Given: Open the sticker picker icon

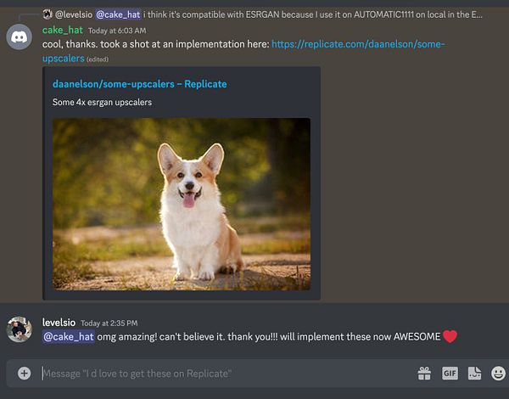Looking at the screenshot, I should point(474,374).
